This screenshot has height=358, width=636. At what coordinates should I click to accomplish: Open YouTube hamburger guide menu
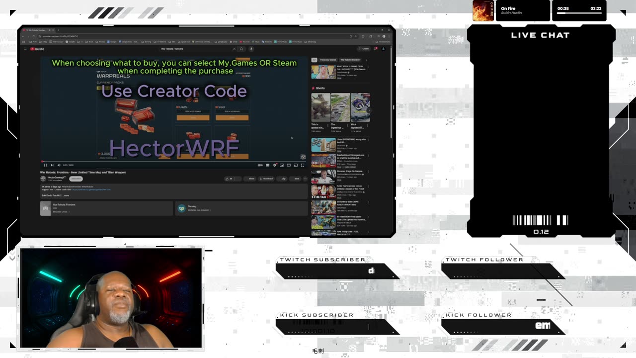[x=25, y=49]
